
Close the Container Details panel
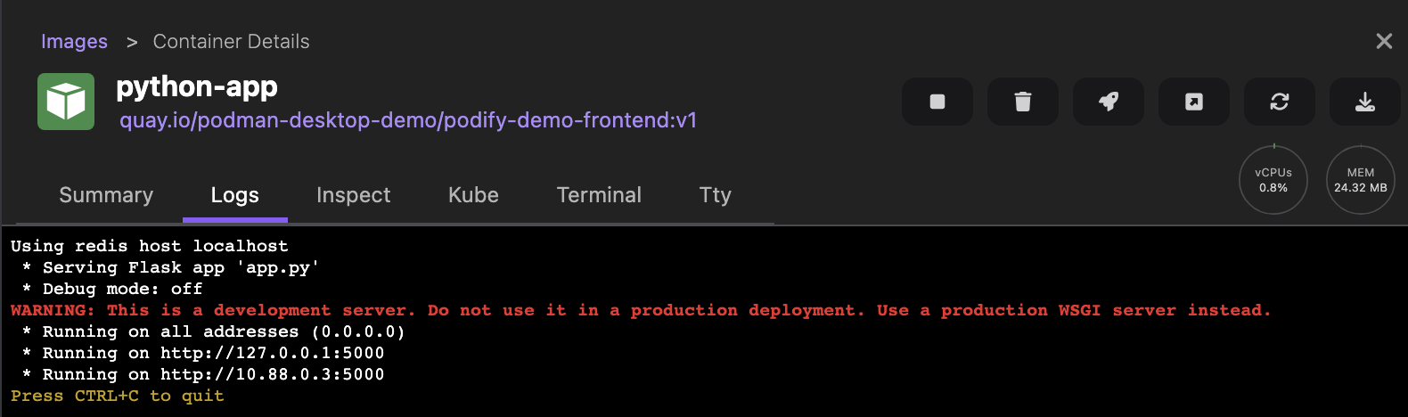tap(1384, 41)
